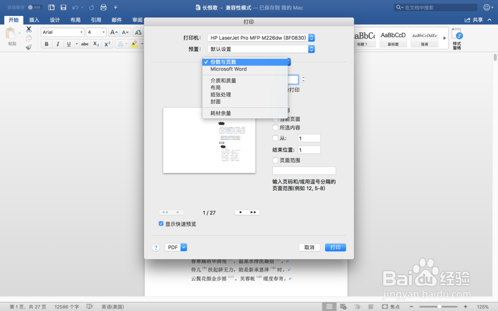Toggle Underline formatting

coord(69,44)
